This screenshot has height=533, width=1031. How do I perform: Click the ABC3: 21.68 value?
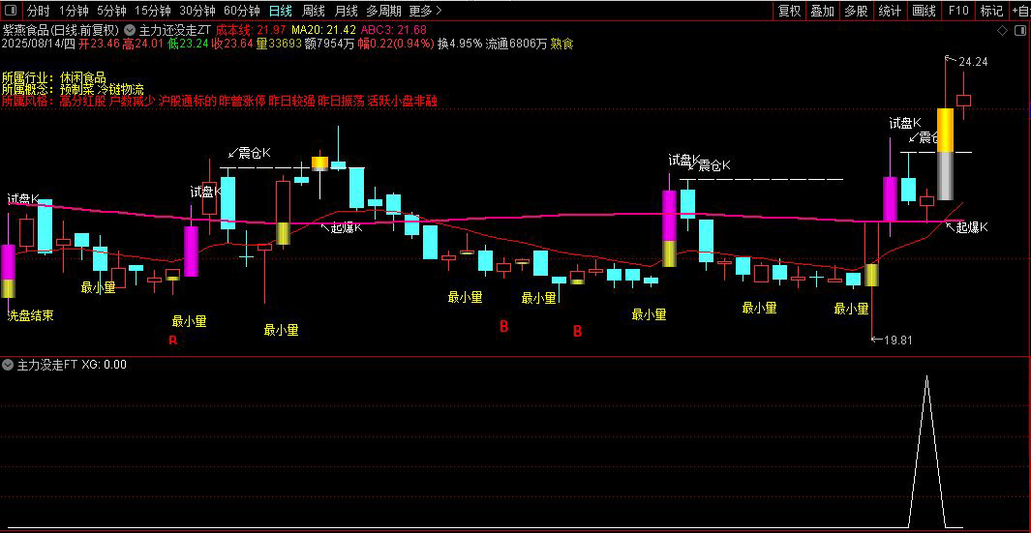(395, 30)
